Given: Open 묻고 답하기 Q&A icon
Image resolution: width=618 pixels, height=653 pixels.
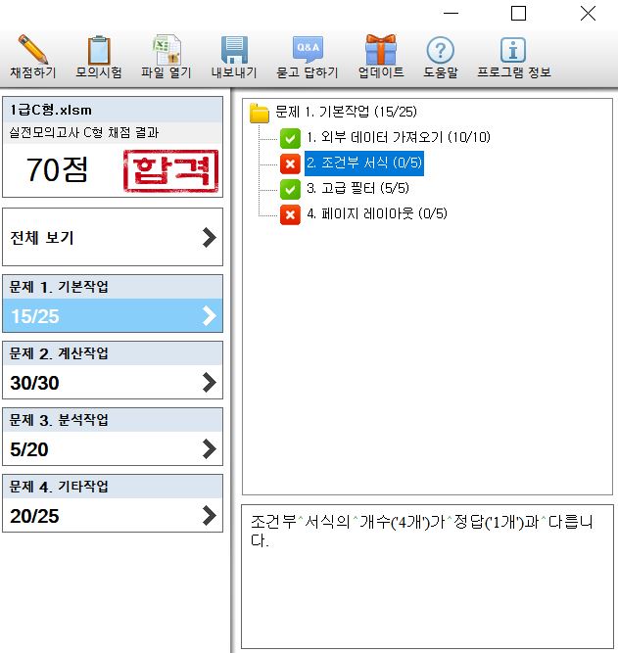Looking at the screenshot, I should pos(307,51).
